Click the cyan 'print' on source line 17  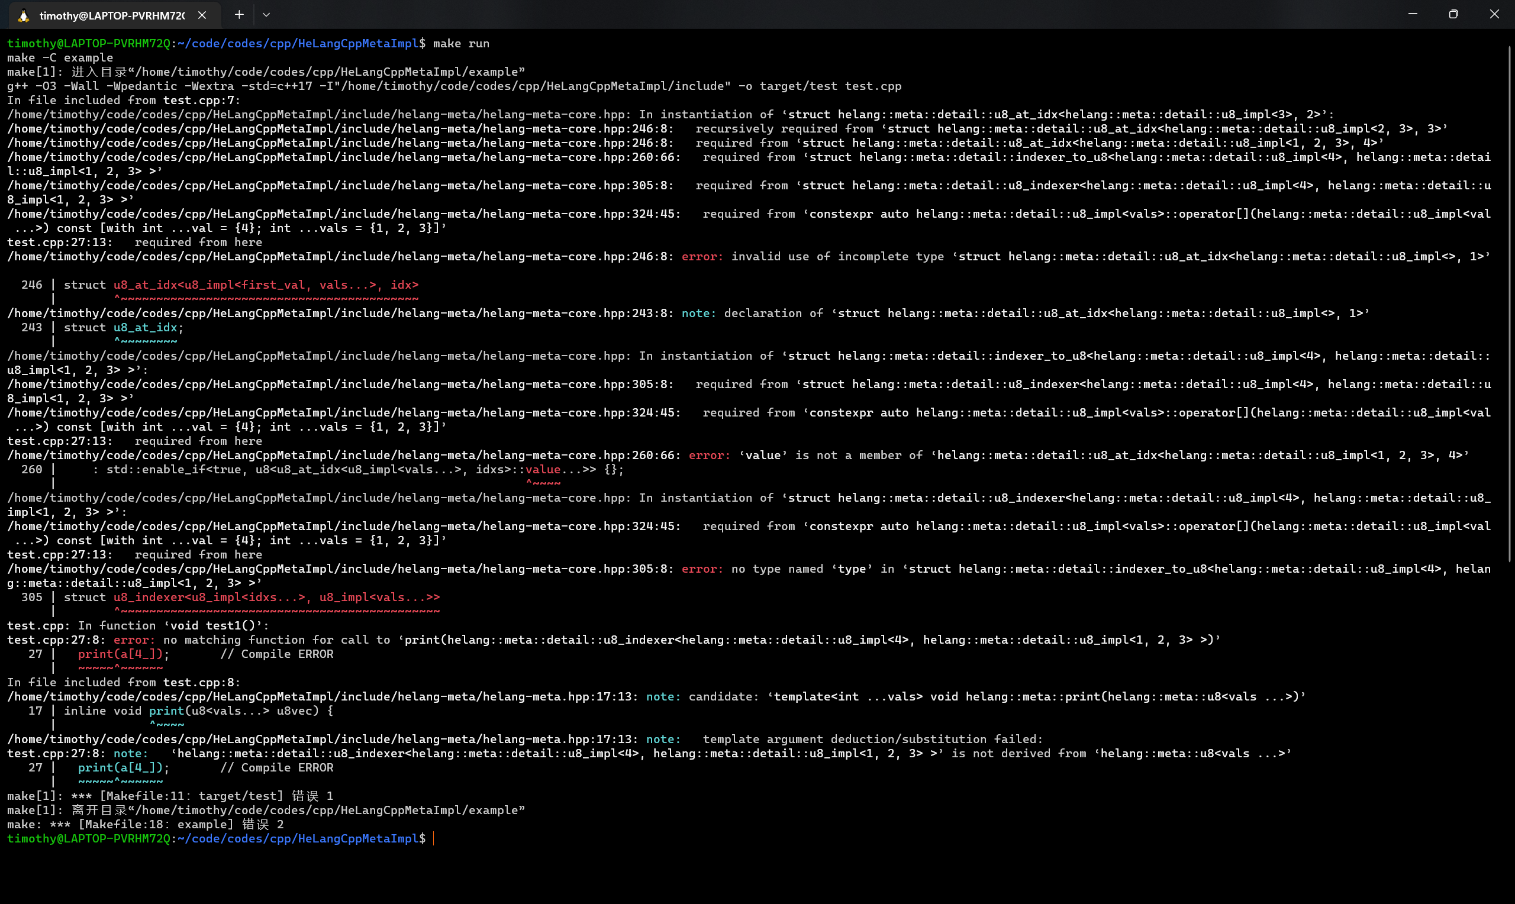point(166,711)
